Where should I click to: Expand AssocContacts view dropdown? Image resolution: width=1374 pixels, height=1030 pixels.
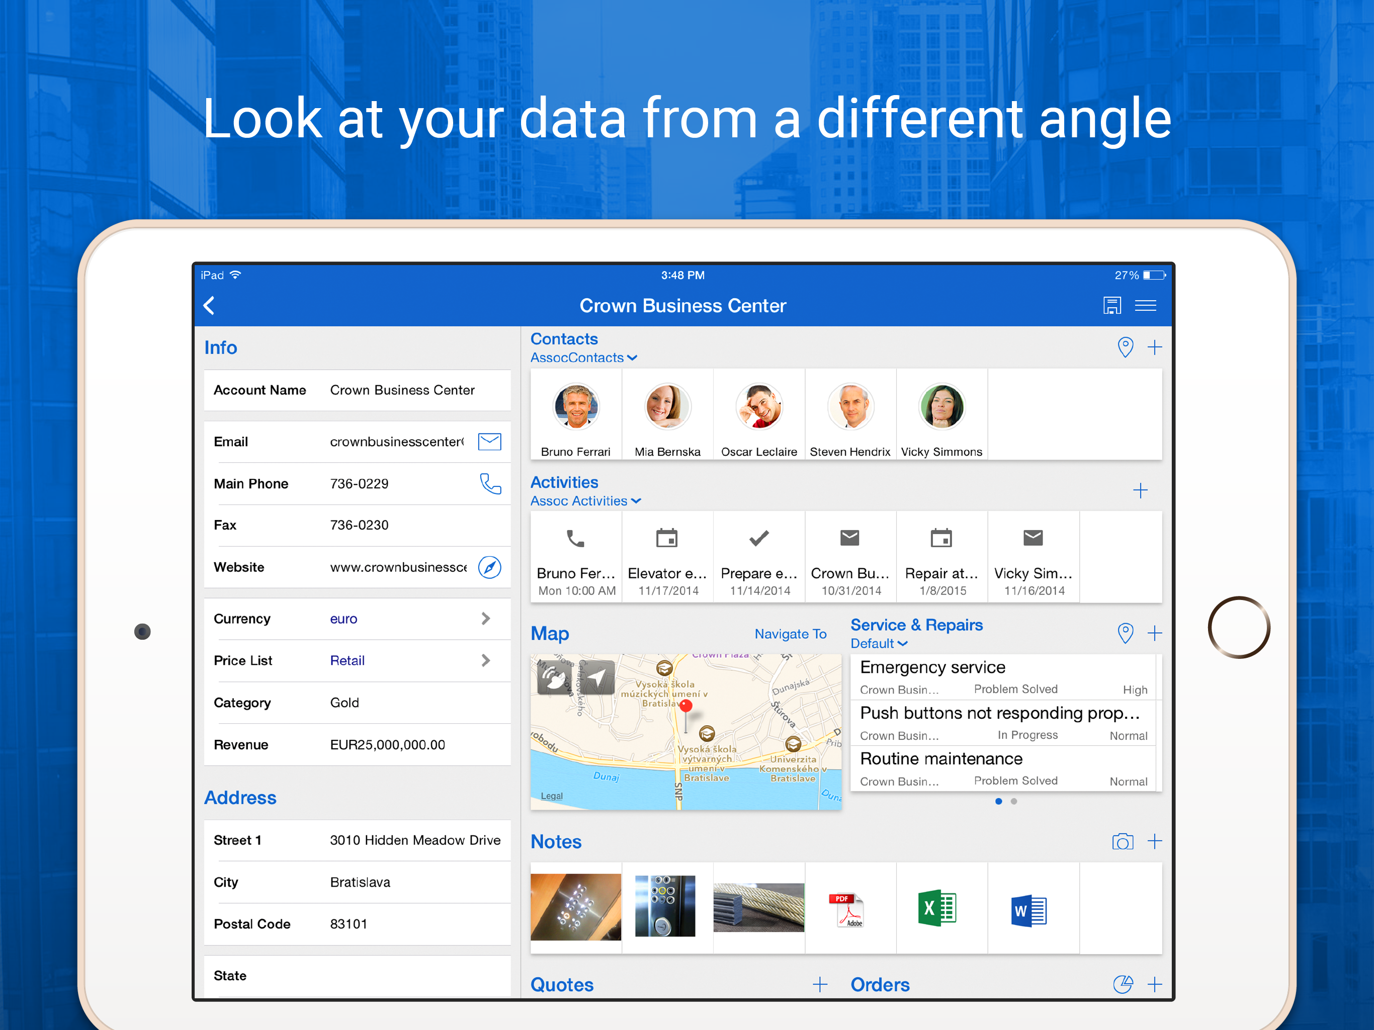[583, 358]
